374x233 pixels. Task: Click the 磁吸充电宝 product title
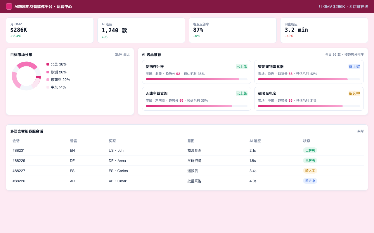click(267, 93)
